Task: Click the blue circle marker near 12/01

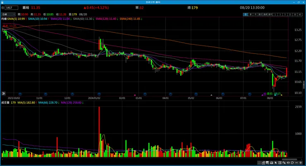Action: pyautogui.click(x=72, y=94)
